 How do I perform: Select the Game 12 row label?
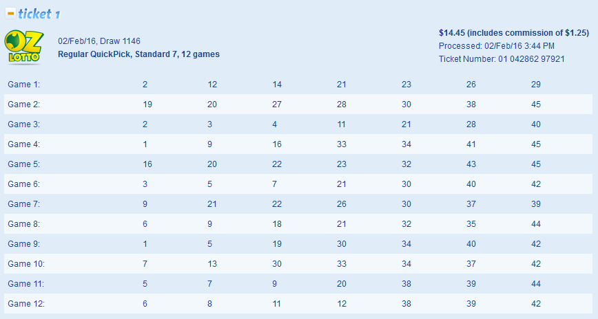pyautogui.click(x=26, y=304)
